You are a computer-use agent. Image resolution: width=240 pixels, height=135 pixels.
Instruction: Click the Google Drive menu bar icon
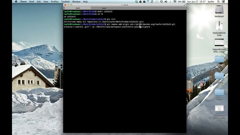click(140, 1)
